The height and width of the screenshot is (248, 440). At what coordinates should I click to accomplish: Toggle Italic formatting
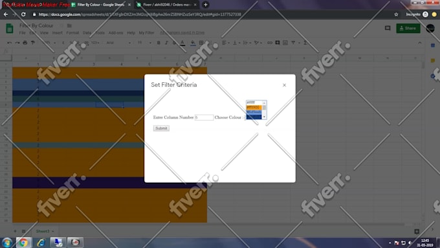click(166, 43)
